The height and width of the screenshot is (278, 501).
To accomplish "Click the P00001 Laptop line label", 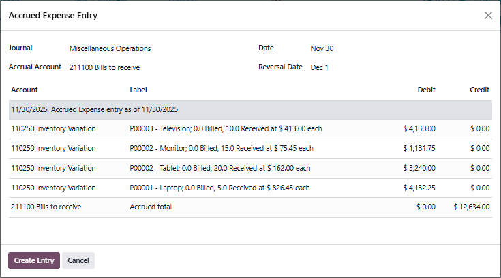I will [219, 188].
